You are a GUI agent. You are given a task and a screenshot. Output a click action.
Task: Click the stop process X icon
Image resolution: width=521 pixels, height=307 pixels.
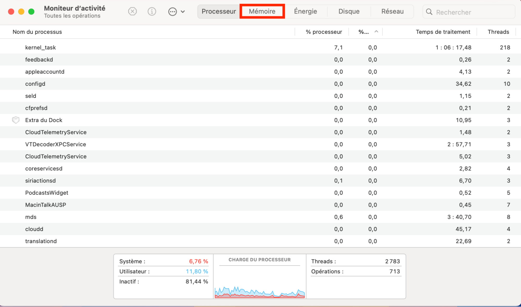click(x=132, y=11)
